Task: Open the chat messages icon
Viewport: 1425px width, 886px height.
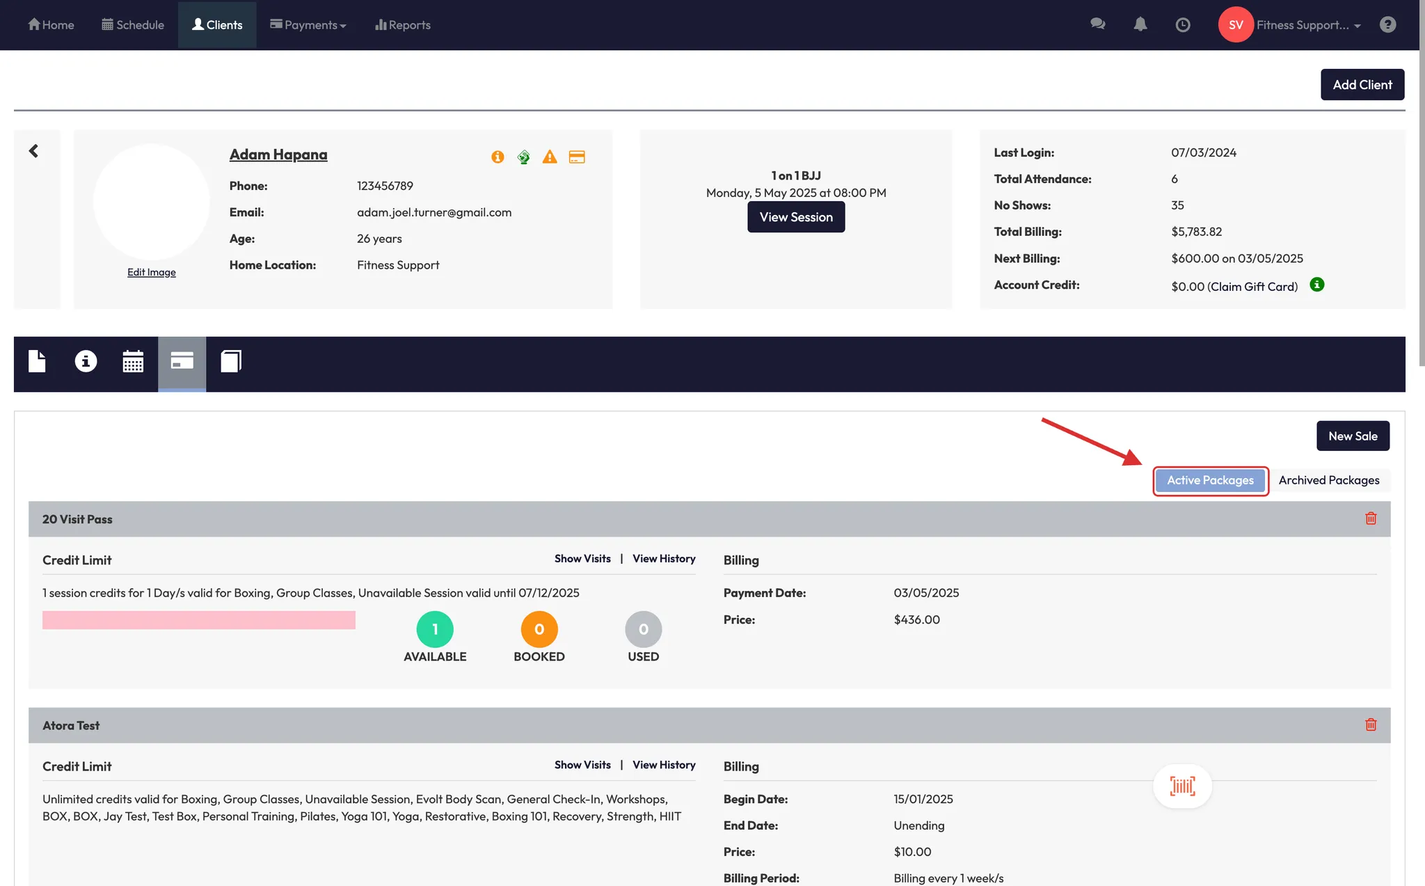Action: coord(1097,24)
